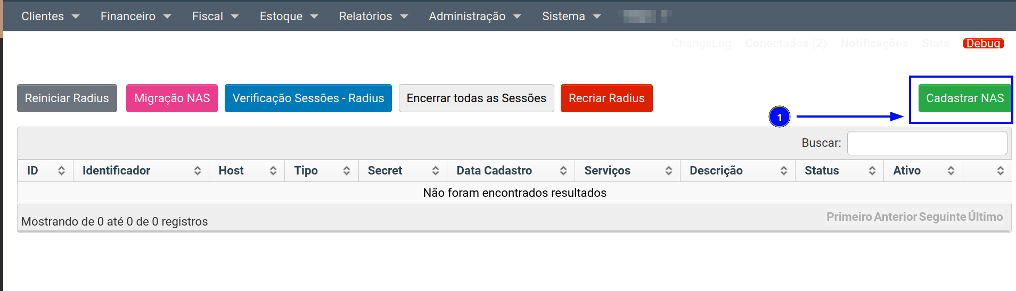Click the Cadastrar NAS button
Viewport: 1016px width, 291px height.
tap(964, 98)
